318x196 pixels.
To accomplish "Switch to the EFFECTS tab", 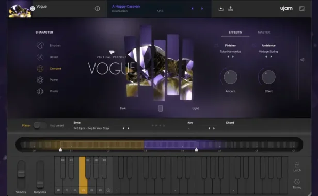I will (235, 32).
